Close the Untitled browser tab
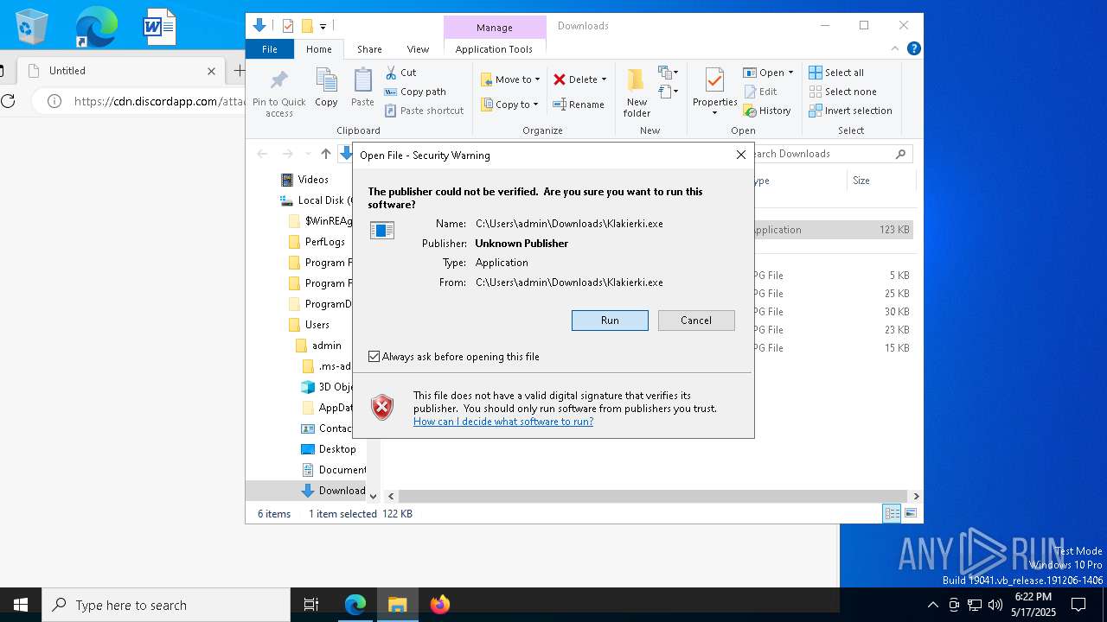 click(x=211, y=71)
